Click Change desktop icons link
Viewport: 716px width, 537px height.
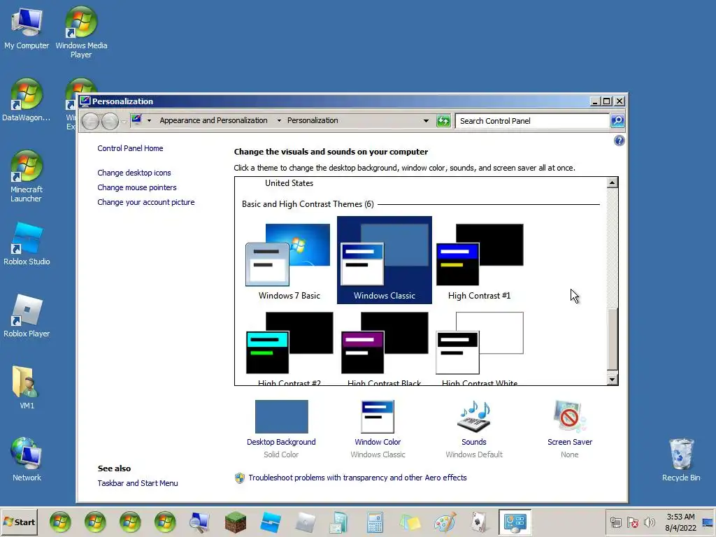[134, 173]
